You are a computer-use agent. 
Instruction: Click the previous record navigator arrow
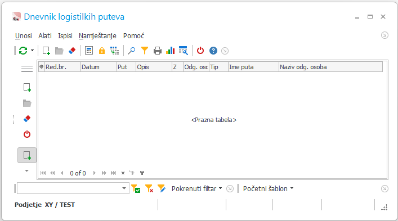[62, 173]
